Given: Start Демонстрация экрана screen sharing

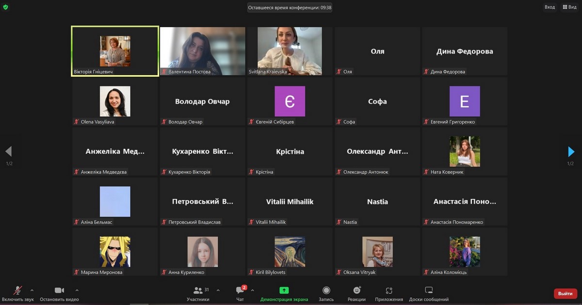Looking at the screenshot, I should (x=284, y=291).
